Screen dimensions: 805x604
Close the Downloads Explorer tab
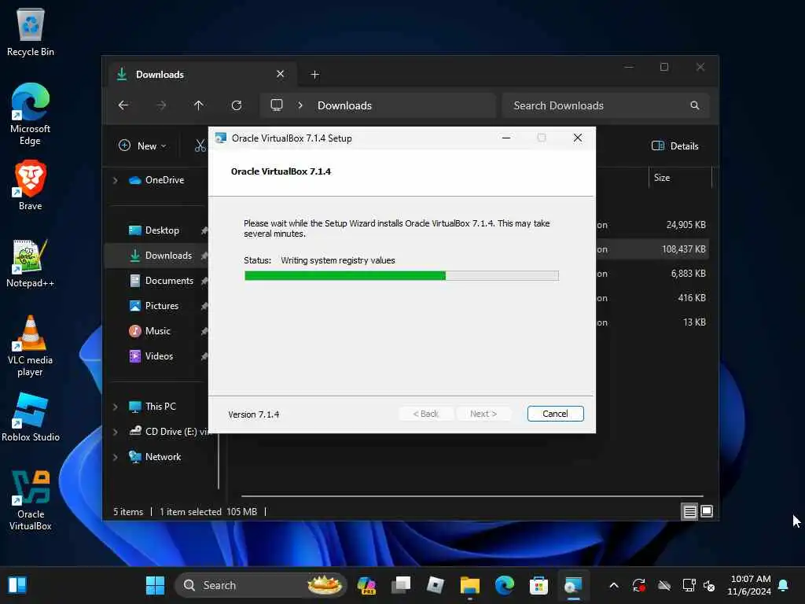[281, 74]
